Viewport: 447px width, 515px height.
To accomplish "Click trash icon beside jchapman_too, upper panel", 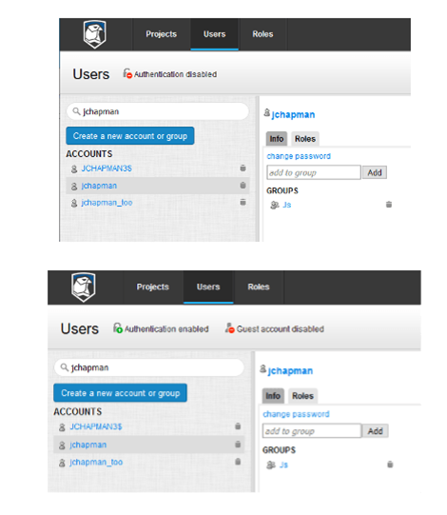I will [x=243, y=202].
